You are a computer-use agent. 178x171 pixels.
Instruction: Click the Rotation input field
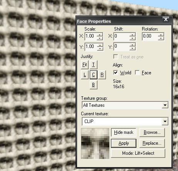(x=150, y=36)
